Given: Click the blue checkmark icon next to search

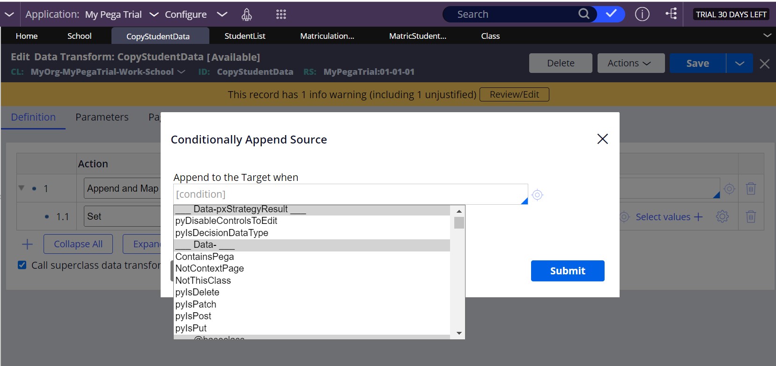Looking at the screenshot, I should (611, 14).
